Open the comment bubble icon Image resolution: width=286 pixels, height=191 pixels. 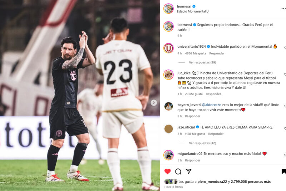pyautogui.click(x=178, y=171)
